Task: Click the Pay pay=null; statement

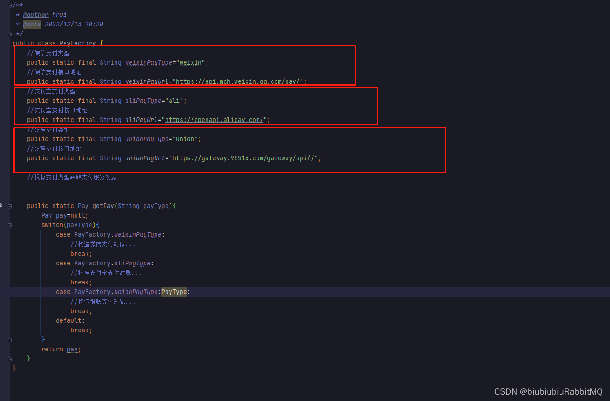Action: pos(65,216)
